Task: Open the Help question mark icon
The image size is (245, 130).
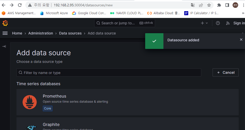Action: point(218,23)
